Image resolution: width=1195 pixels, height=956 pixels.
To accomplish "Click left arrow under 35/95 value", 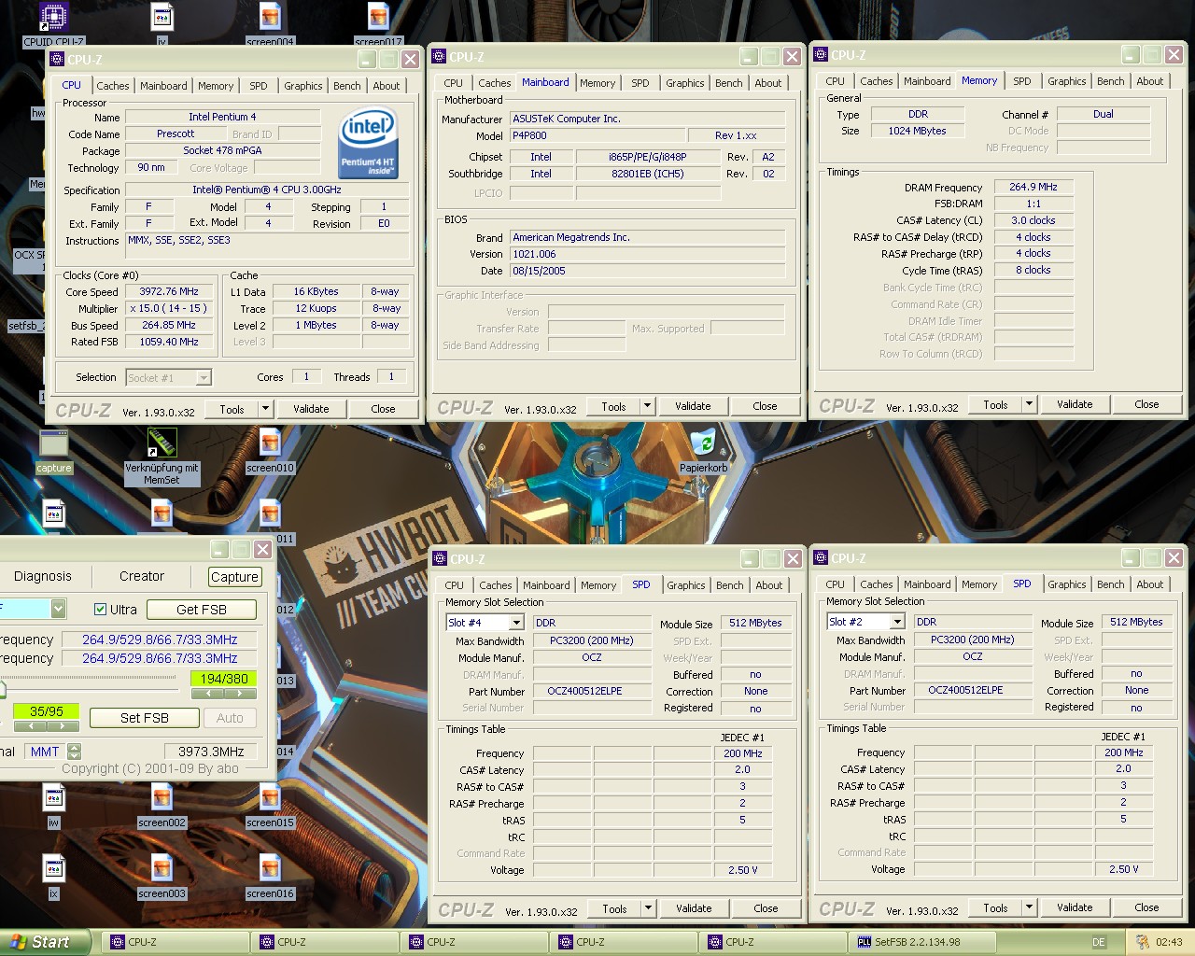I will coord(30,725).
